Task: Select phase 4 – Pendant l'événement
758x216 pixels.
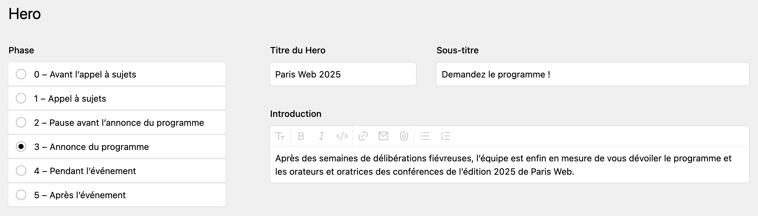Action: coord(21,171)
